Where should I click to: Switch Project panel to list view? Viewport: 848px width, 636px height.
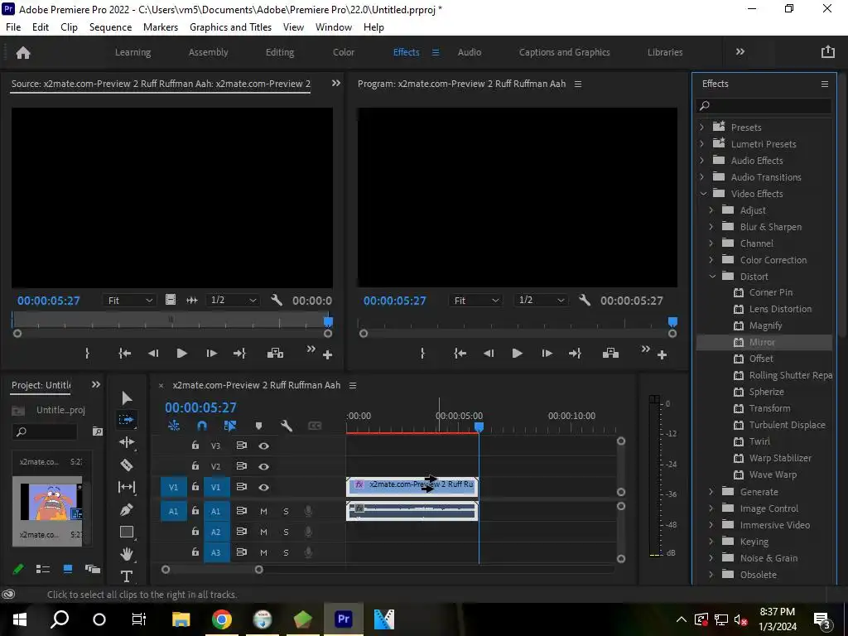[43, 569]
